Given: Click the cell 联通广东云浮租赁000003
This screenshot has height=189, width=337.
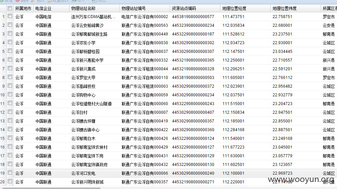Looking at the screenshot, I should pos(145,86).
